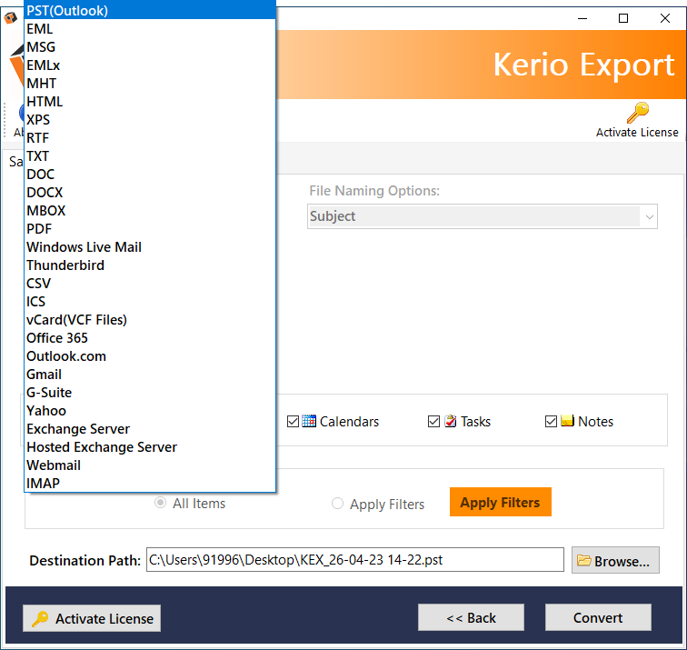Choose Yahoo from the list
The image size is (687, 650).
point(150,411)
